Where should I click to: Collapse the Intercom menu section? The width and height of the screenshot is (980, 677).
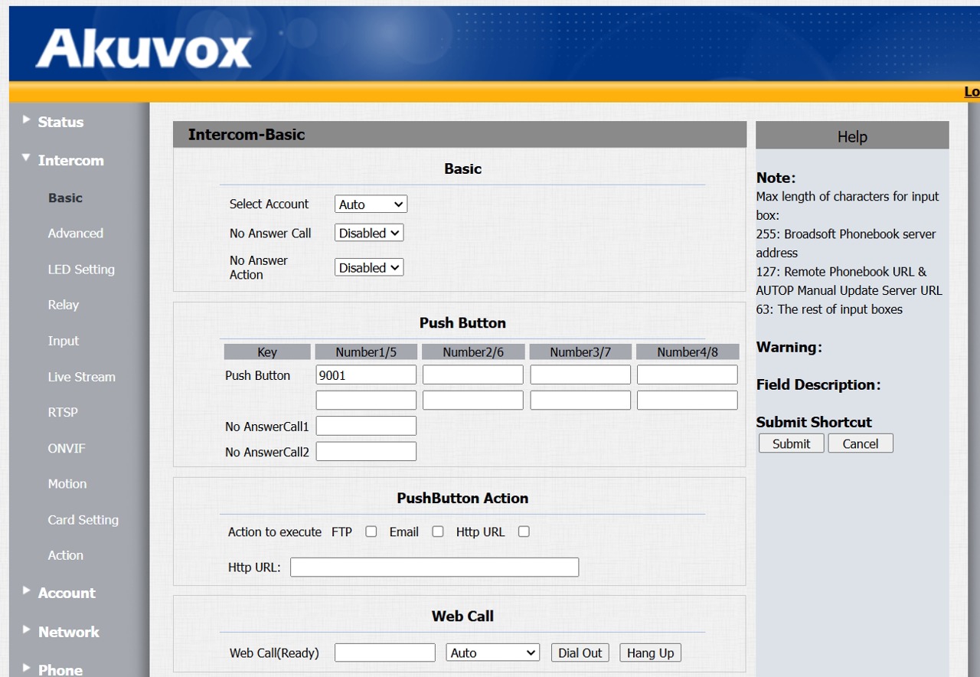click(x=70, y=160)
